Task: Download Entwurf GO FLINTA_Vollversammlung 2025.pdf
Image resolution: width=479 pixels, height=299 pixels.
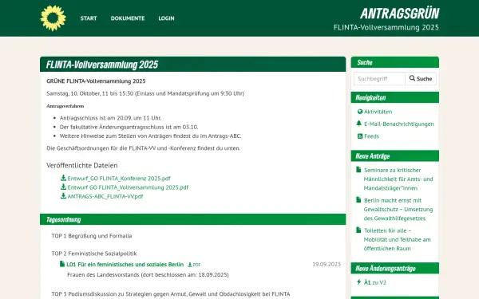Action: pos(128,187)
